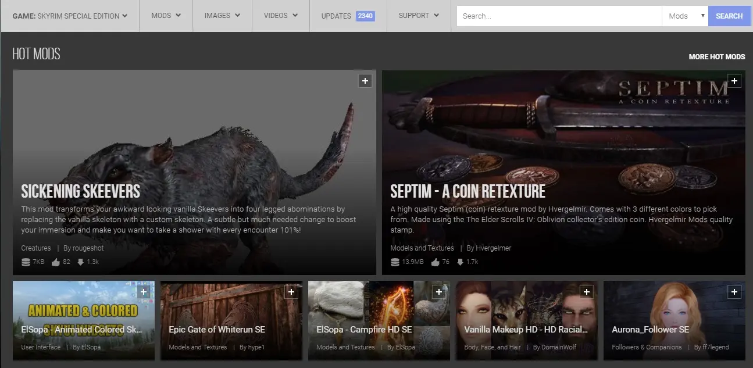Open the SUPPORT navigation menu

[419, 16]
